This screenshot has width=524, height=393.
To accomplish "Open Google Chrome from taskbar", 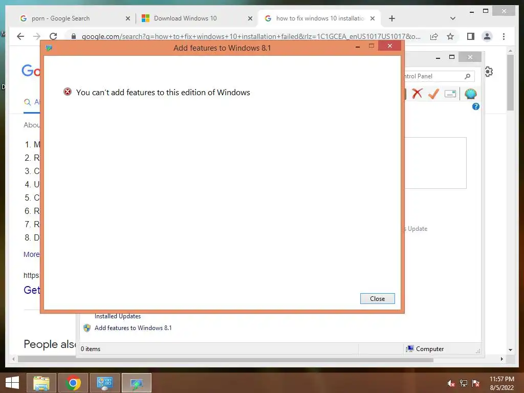I will point(73,383).
